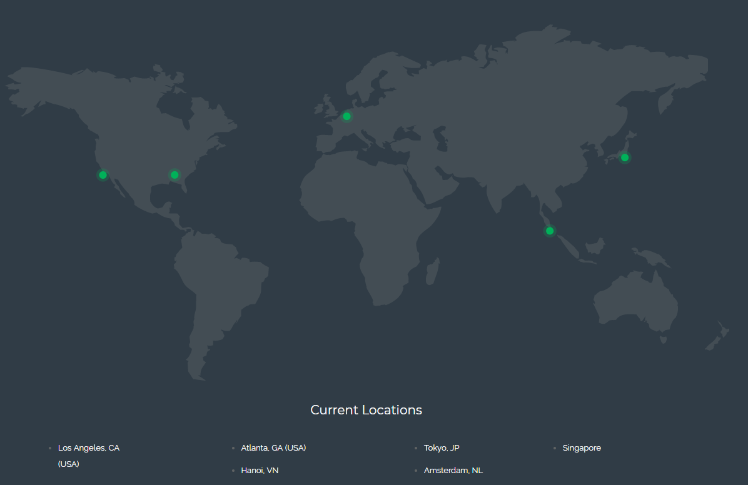The width and height of the screenshot is (748, 485).
Task: Click the "Singapore" list entry
Action: click(x=582, y=447)
